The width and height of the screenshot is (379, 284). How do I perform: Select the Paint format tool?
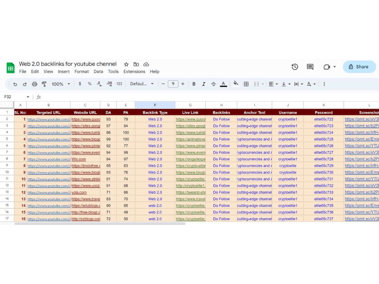pyautogui.click(x=44, y=84)
